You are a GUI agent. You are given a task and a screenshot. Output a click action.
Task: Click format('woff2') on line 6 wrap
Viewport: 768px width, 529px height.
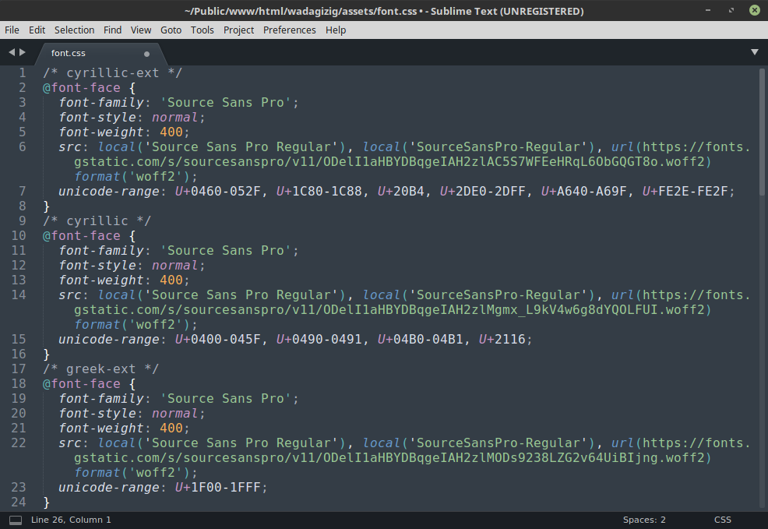coord(132,177)
